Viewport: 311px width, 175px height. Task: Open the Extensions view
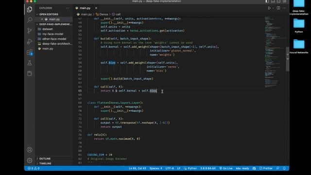coord(30,52)
